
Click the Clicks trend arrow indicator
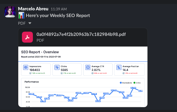[x=62, y=73]
